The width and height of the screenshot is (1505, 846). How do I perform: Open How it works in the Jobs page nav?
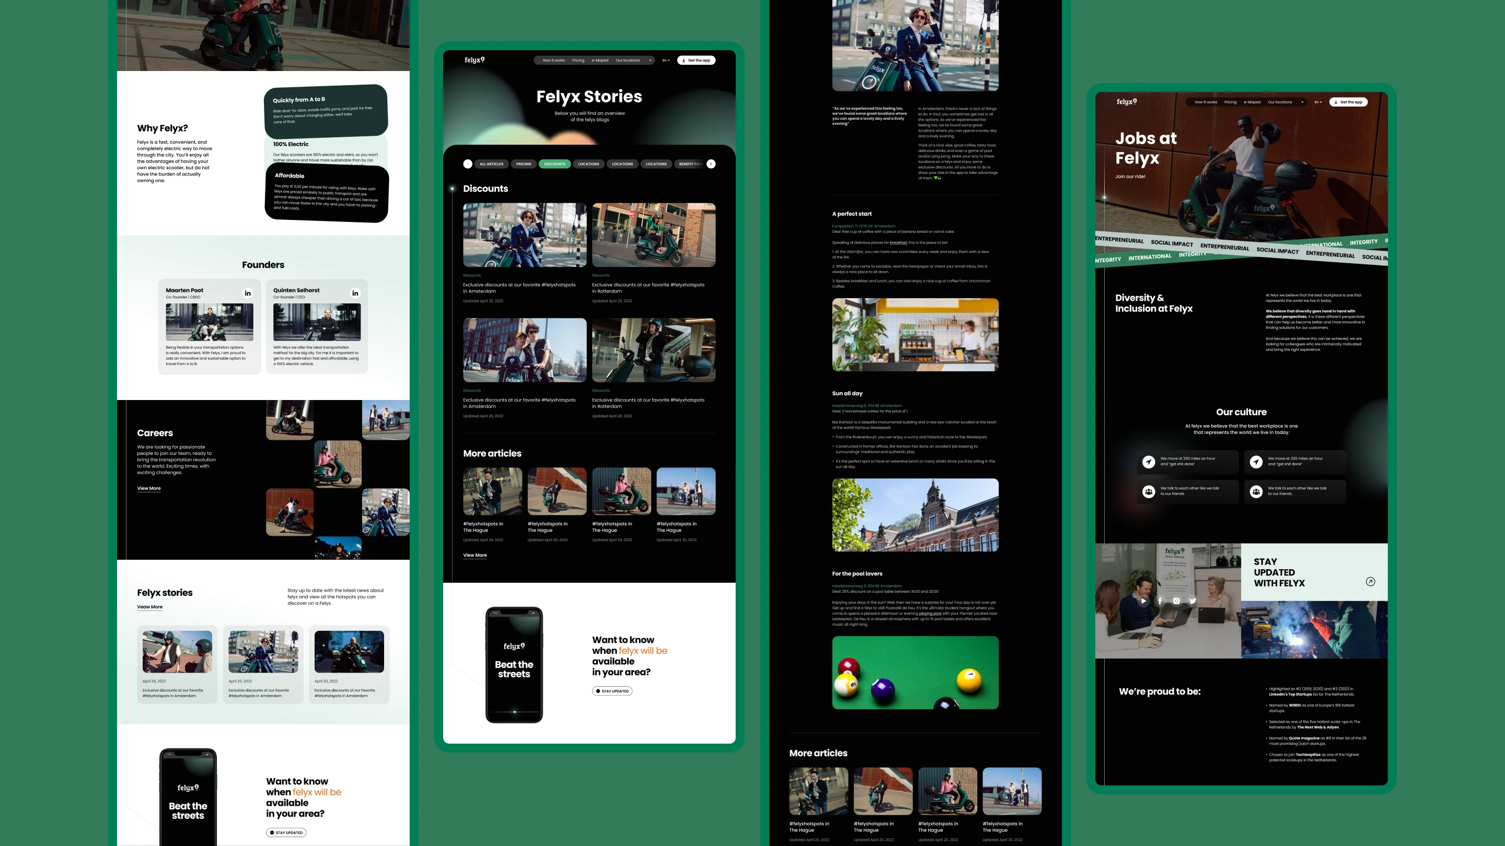1205,102
